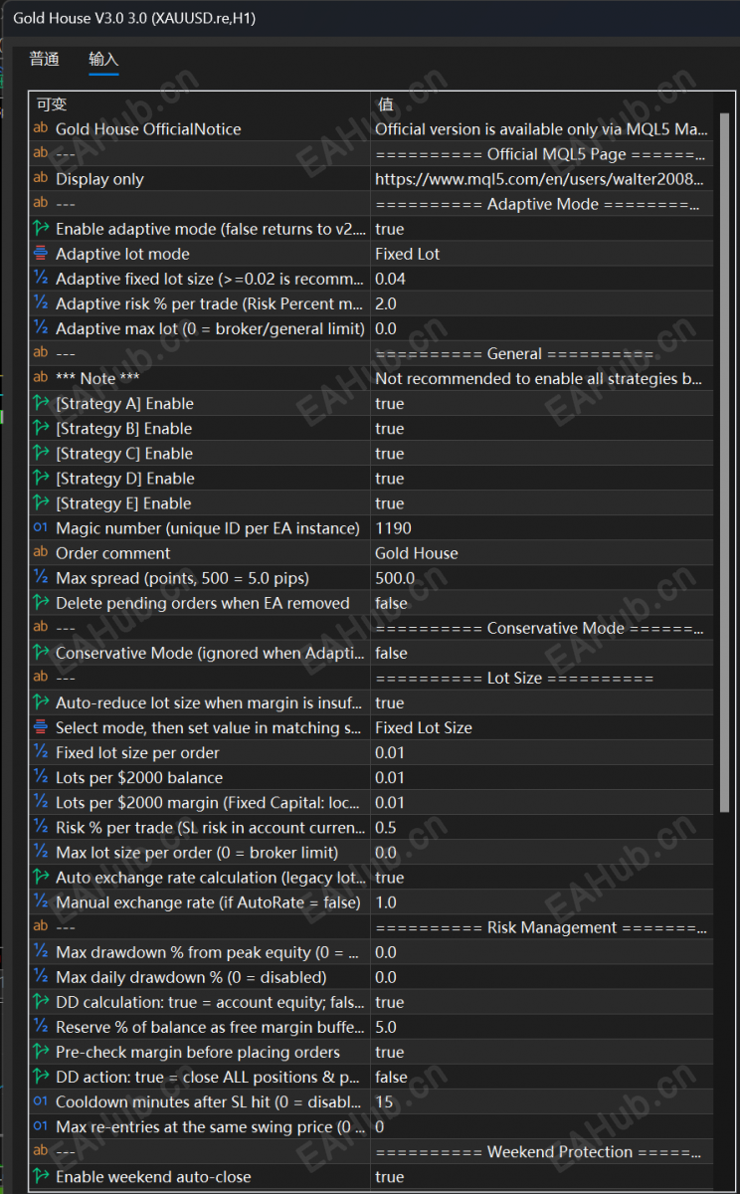Click the boolean icon for Delete pending orders
The height and width of the screenshot is (1194, 740).
click(x=41, y=603)
